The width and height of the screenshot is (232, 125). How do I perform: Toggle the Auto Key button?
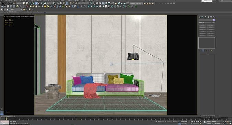pos(209,122)
